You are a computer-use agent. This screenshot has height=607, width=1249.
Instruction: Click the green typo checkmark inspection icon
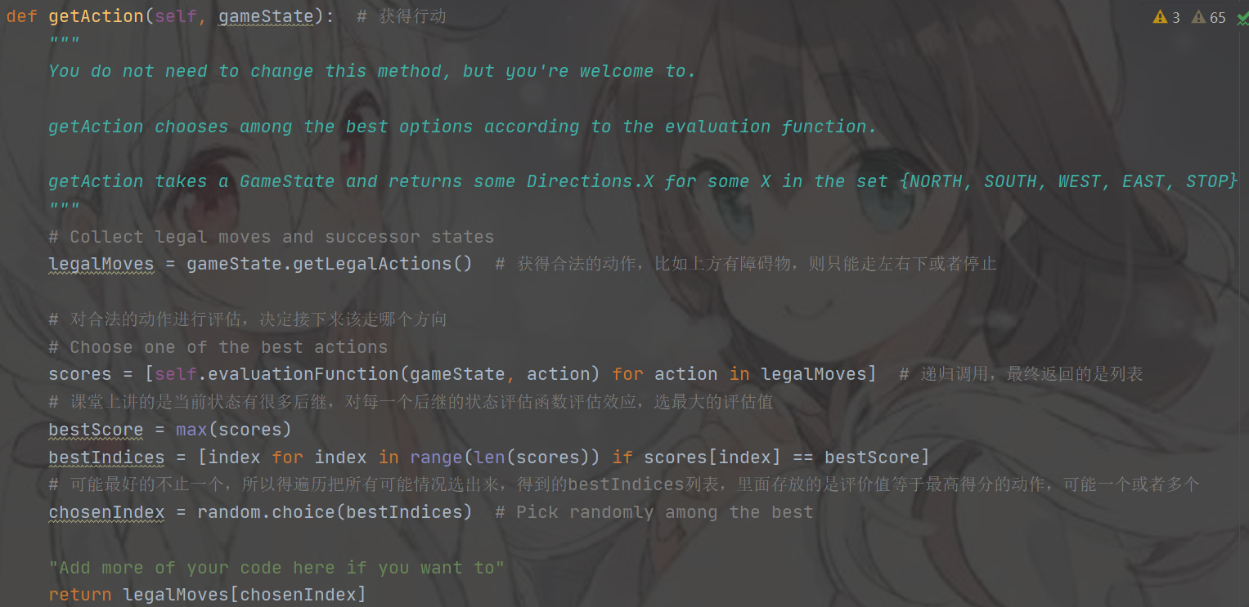click(x=1242, y=17)
